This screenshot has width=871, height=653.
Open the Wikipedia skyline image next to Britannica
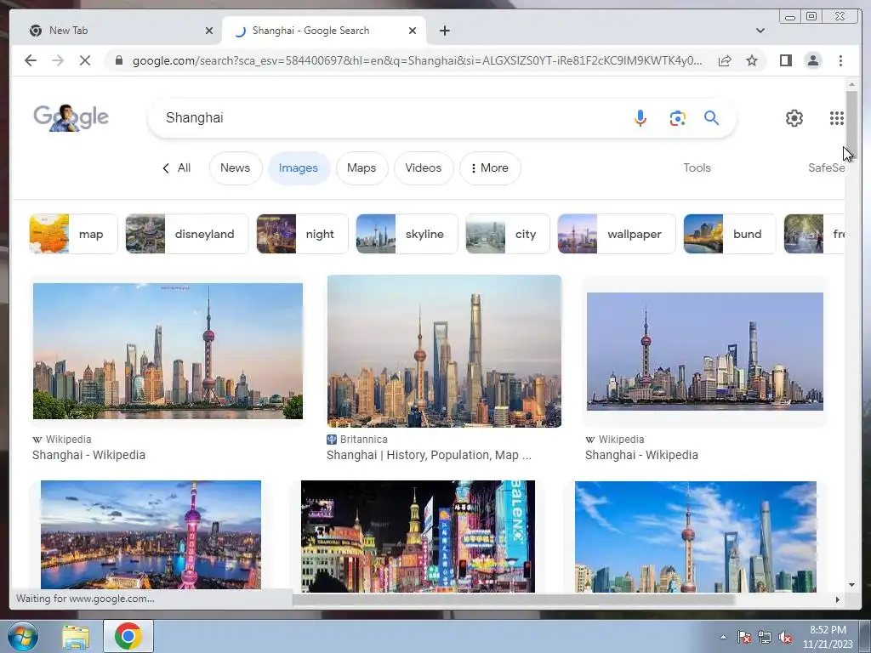pos(705,351)
